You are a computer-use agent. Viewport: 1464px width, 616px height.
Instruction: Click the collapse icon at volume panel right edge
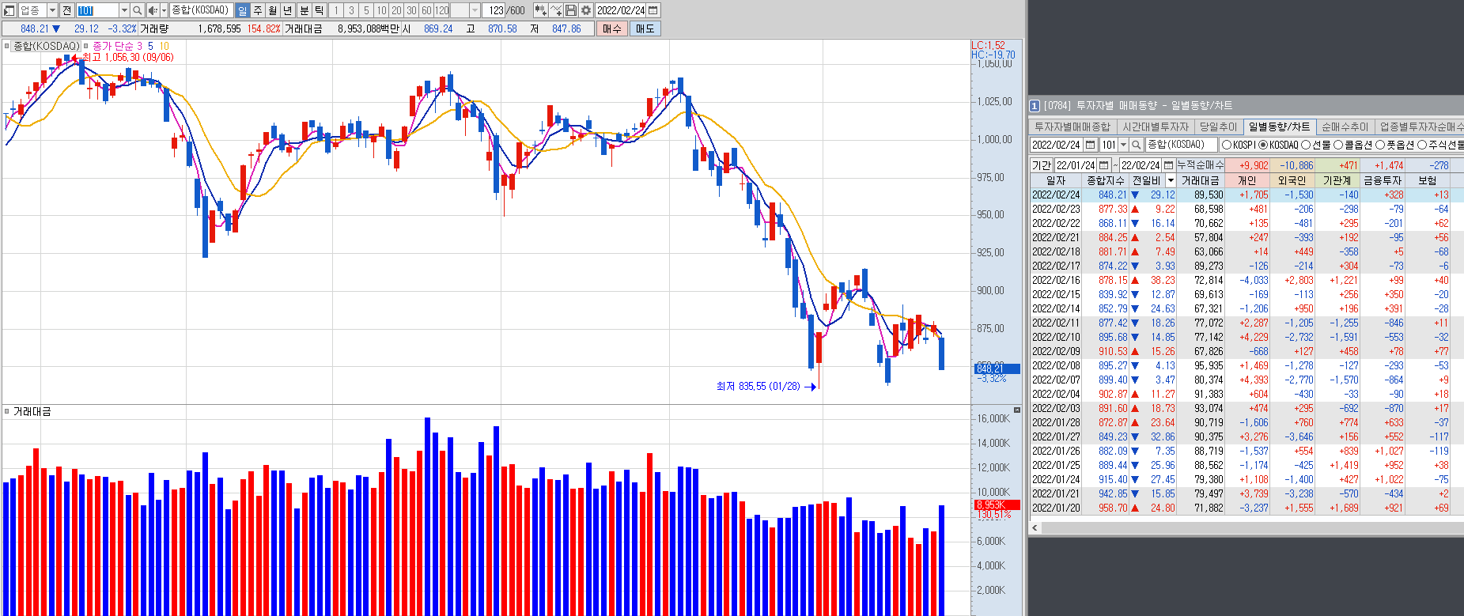[x=1017, y=410]
